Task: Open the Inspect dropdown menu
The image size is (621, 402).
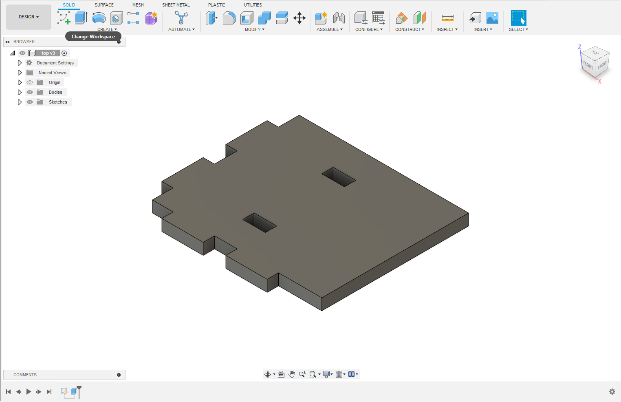Action: pos(447,29)
